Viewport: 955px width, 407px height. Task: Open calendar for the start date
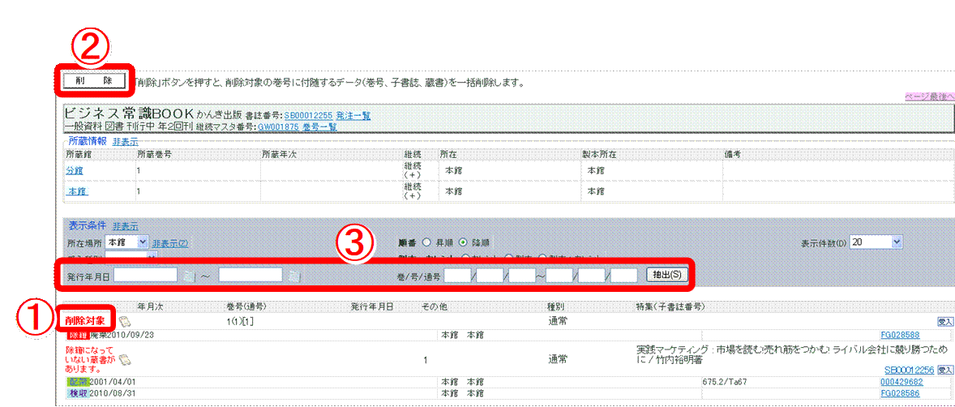(190, 276)
